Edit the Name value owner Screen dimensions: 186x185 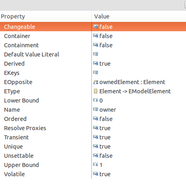click(108, 110)
